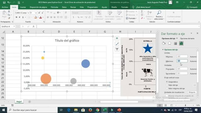Click the chart styles brush button
Image resolution: width=201 pixels, height=113 pixels.
pos(117,44)
